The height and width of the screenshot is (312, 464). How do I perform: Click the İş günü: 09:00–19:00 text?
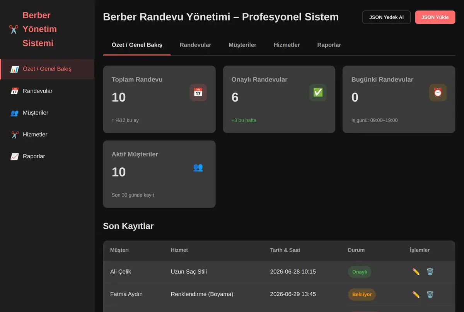(x=374, y=120)
